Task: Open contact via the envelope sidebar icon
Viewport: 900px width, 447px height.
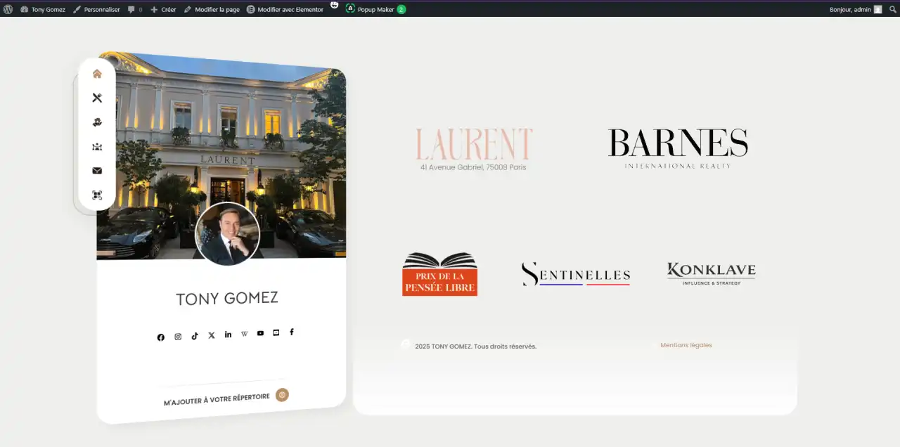Action: [x=97, y=171]
